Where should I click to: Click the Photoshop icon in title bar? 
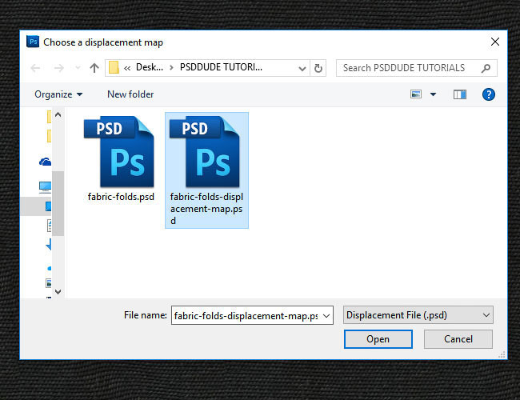[x=33, y=42]
